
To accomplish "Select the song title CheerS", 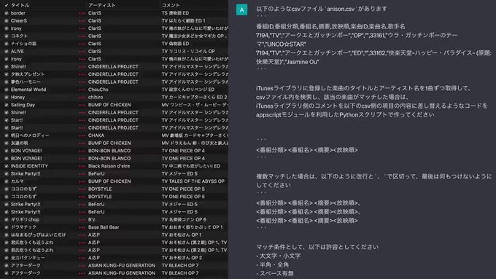I will (x=19, y=21).
